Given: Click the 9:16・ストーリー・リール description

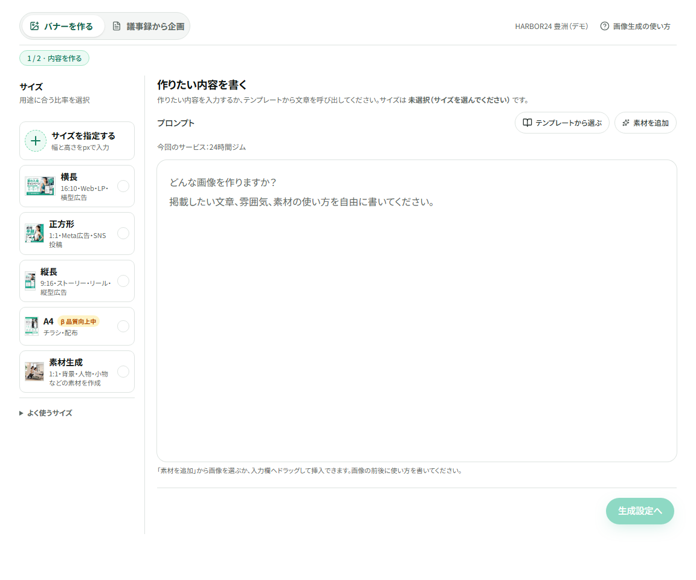Looking at the screenshot, I should point(76,288).
